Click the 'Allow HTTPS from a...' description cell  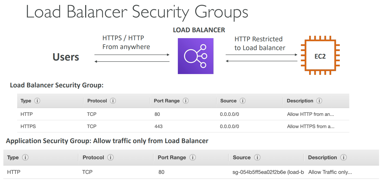click(x=310, y=126)
